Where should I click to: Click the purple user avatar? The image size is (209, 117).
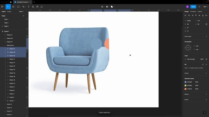click(x=187, y=6)
